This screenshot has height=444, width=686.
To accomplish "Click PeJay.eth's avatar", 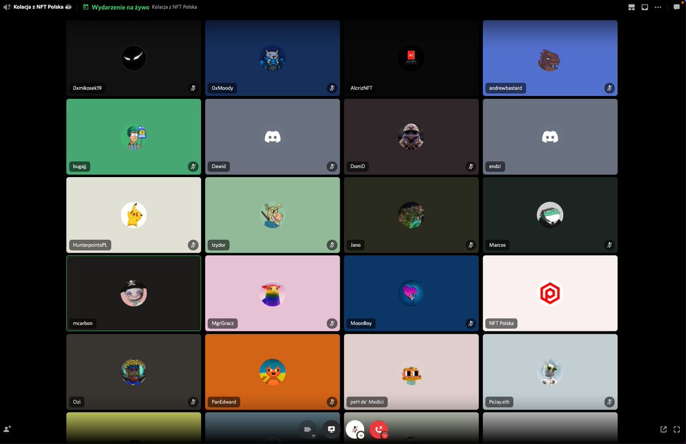I will pos(550,372).
